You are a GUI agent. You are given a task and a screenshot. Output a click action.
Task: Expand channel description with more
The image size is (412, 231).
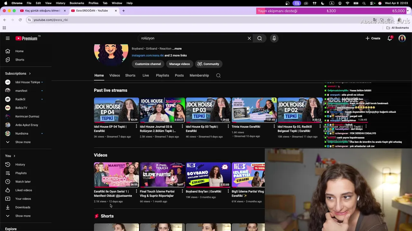tap(177, 49)
